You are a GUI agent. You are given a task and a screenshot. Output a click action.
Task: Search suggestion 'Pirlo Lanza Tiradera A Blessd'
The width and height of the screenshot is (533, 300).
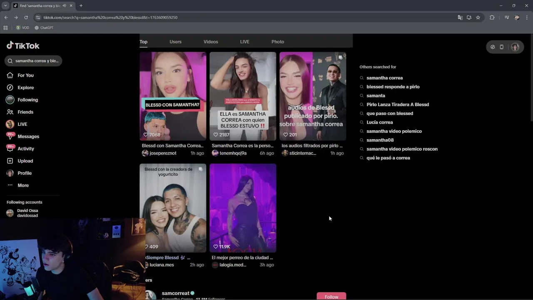click(x=398, y=105)
